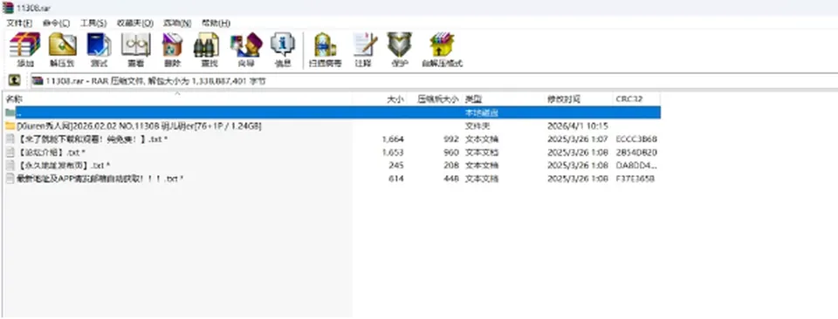Click the WinRAR icon in the title bar
Viewport: 838px width, 319px height.
[8, 7]
